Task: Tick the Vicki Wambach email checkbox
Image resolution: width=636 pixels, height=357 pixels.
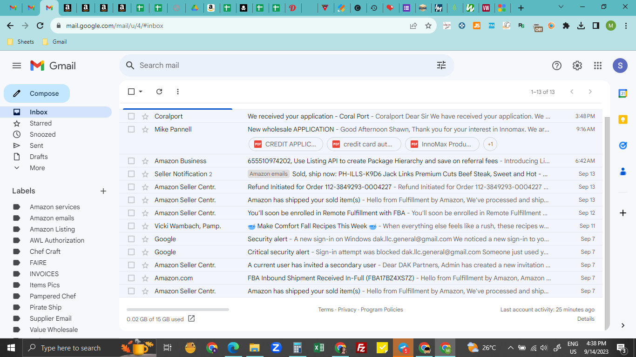Action: pyautogui.click(x=131, y=226)
